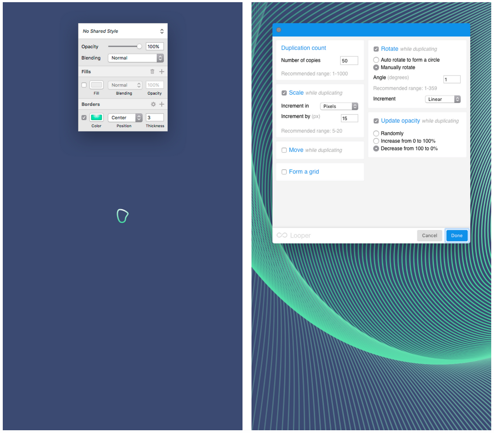Enable Move while duplicating

pyautogui.click(x=284, y=150)
